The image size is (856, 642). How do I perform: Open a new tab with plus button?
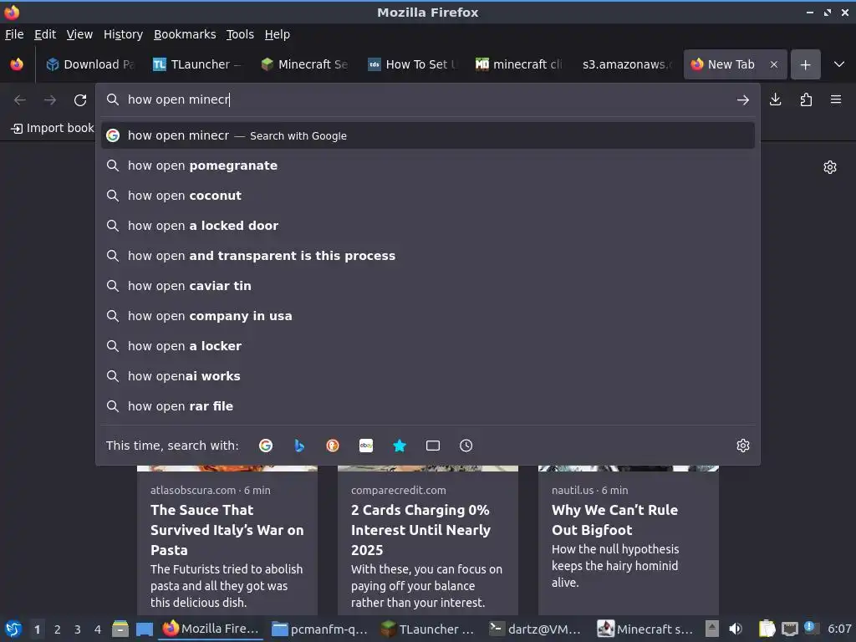(x=805, y=64)
